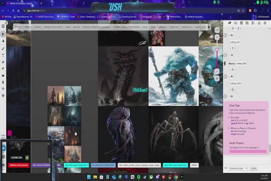Click the ODINKUSH player green color square
The height and width of the screenshot is (181, 271).
tap(27, 157)
